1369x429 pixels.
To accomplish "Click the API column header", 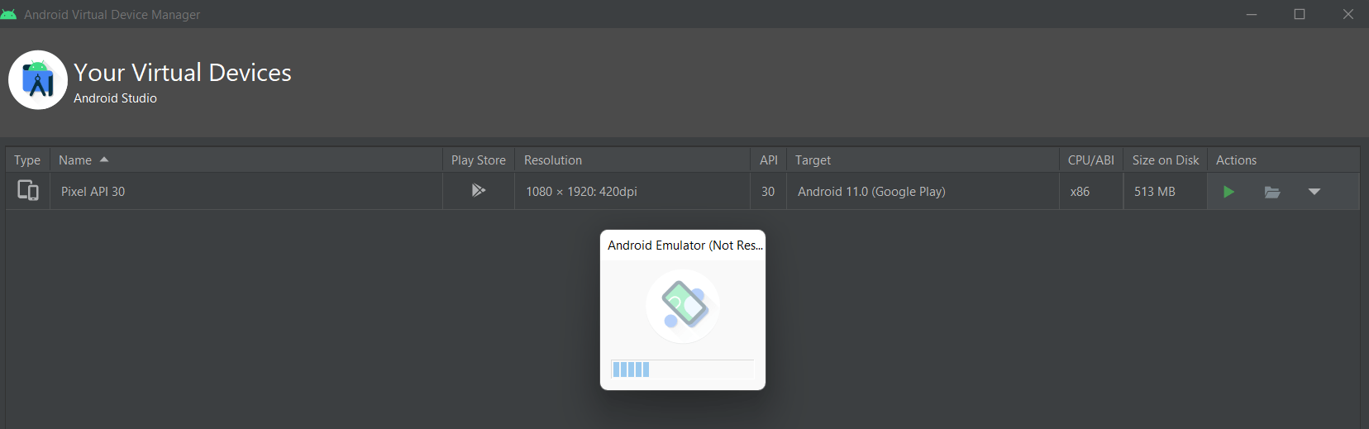I will [x=769, y=160].
